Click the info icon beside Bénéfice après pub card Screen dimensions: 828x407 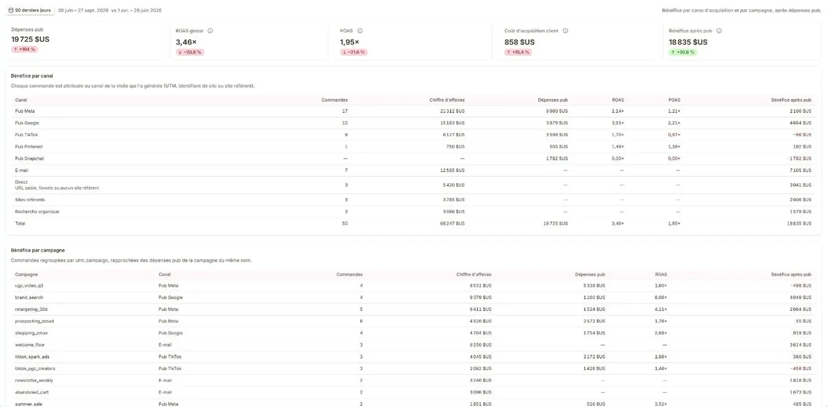coord(719,31)
